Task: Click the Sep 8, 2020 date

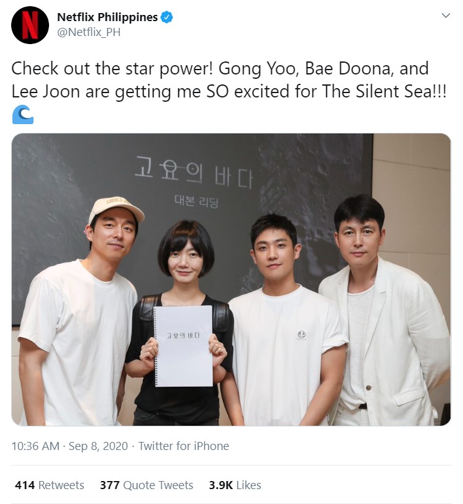Action: pyautogui.click(x=98, y=446)
